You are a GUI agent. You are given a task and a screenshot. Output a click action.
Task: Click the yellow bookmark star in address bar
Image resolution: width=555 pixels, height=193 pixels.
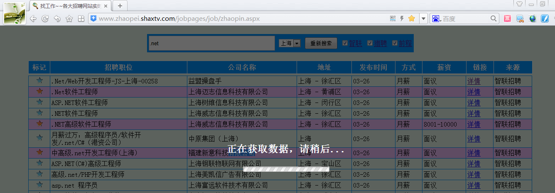[411, 19]
